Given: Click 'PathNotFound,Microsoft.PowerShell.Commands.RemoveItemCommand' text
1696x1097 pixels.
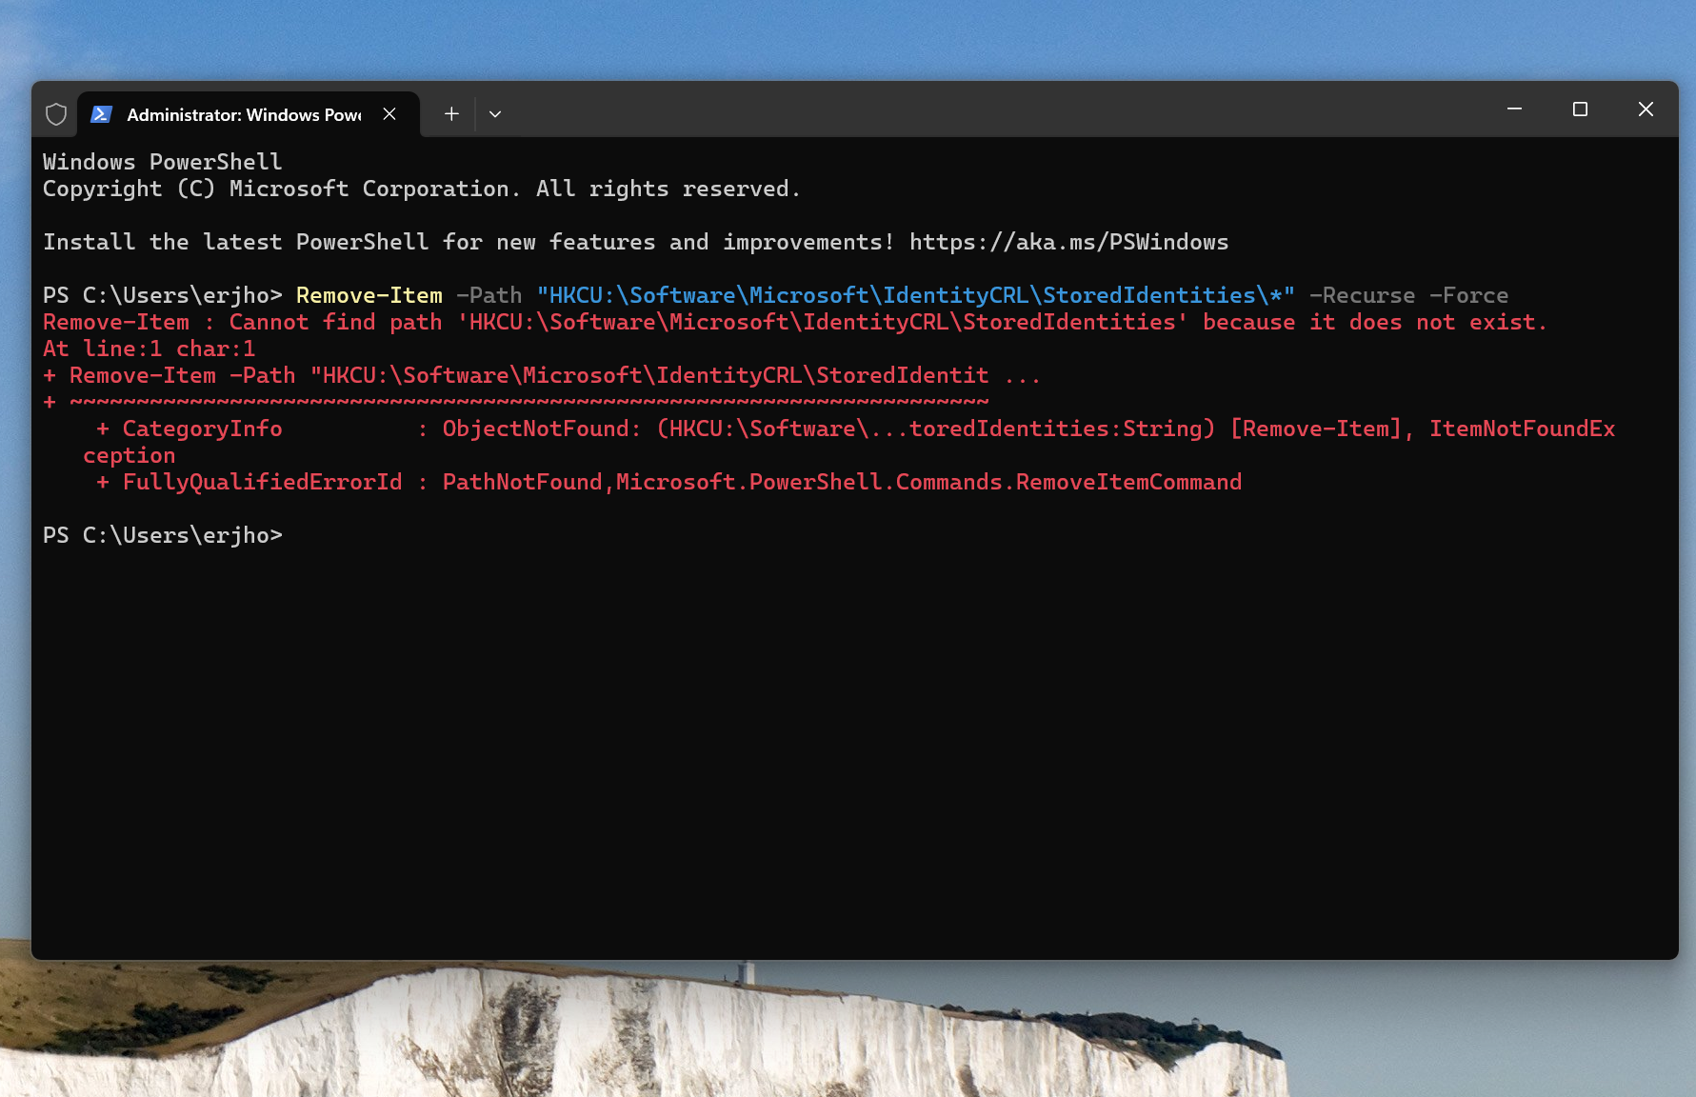Looking at the screenshot, I should pos(842,482).
